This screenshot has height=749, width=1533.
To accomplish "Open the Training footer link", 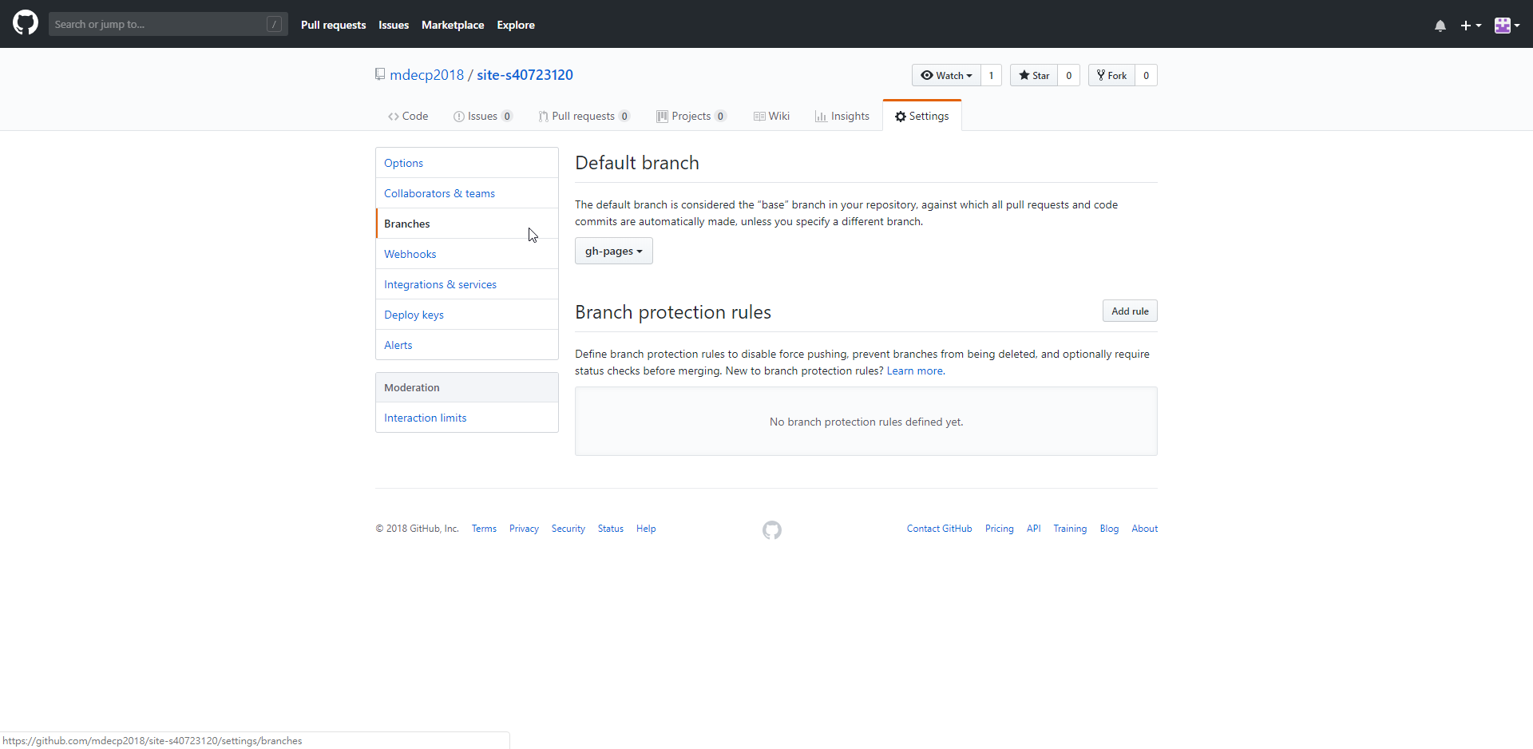I will coord(1070,529).
